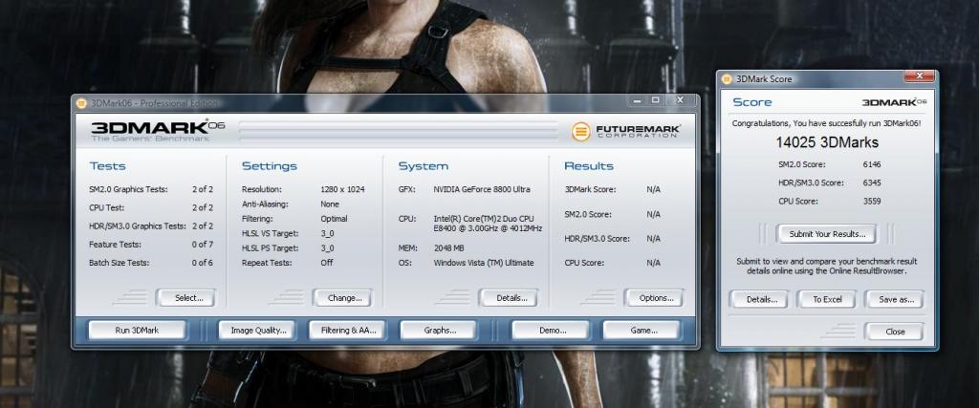Click 3DMARK06 logo in Score window
Viewport: 979px width, 408px height.
click(x=894, y=101)
